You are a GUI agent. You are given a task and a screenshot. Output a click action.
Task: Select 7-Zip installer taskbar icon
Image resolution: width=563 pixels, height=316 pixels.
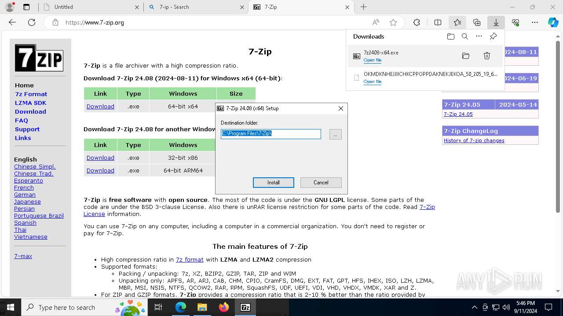point(245,307)
